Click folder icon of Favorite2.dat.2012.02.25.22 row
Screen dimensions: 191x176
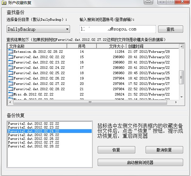pos(11,73)
